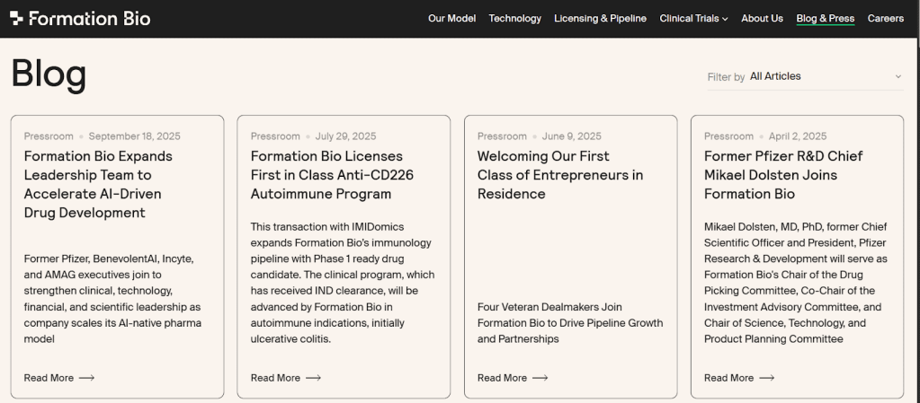Click the Formation Bio logo icon

16,18
